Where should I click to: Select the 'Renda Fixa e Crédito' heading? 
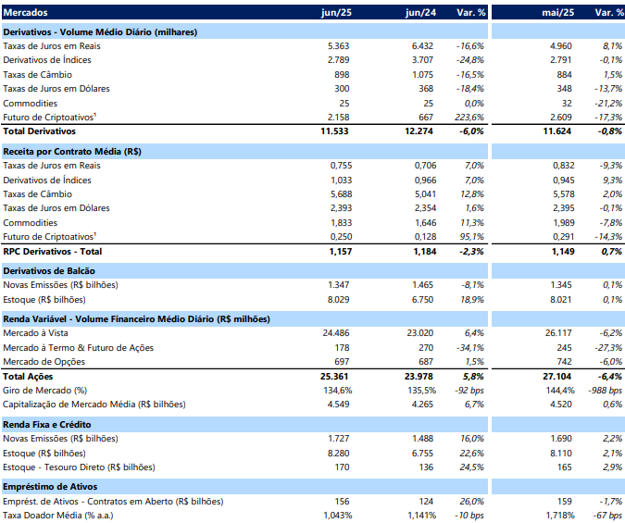point(47,425)
